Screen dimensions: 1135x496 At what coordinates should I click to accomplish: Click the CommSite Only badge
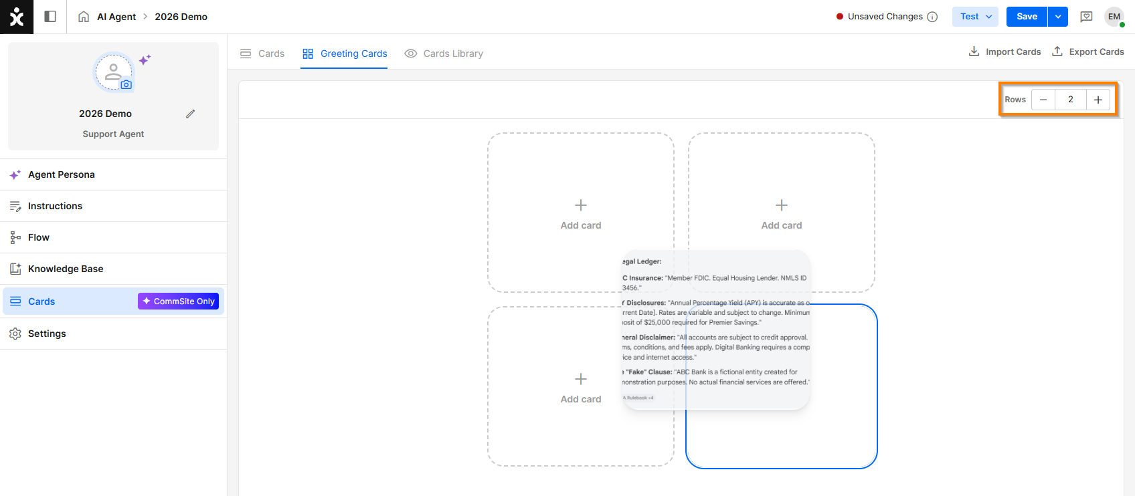click(178, 301)
